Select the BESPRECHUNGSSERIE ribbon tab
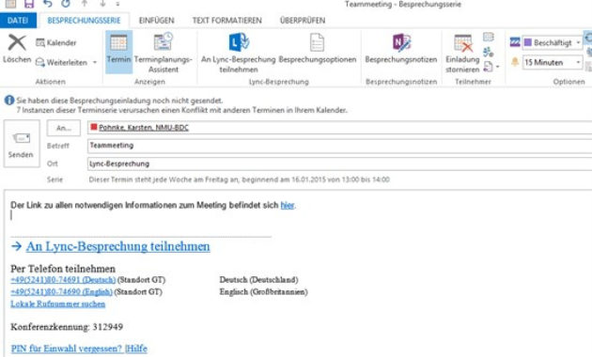592x357 pixels. (84, 21)
